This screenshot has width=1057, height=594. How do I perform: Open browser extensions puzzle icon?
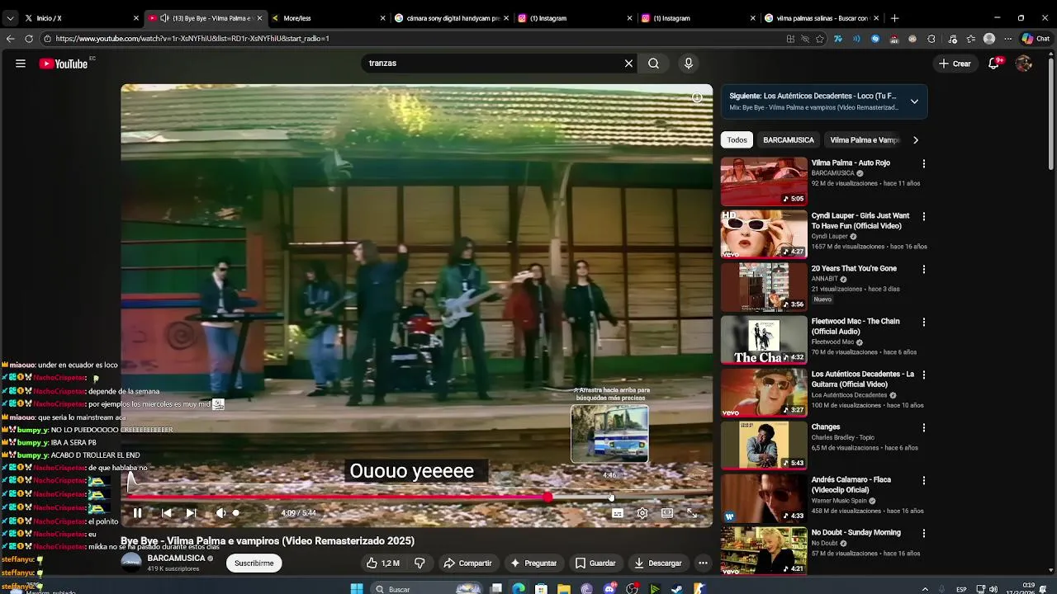(931, 39)
